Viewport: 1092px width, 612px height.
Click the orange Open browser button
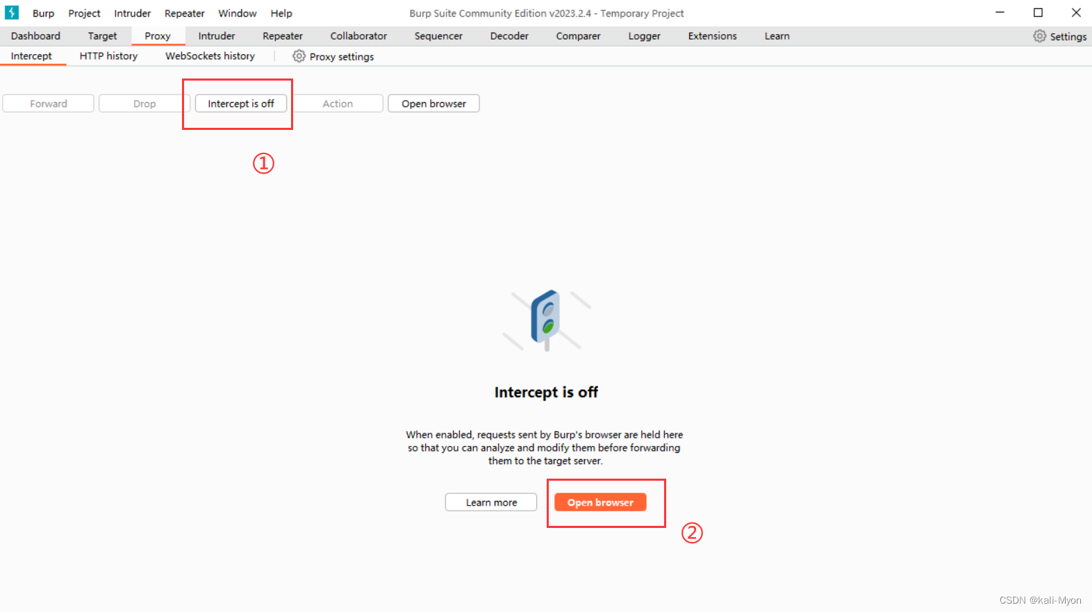[600, 502]
